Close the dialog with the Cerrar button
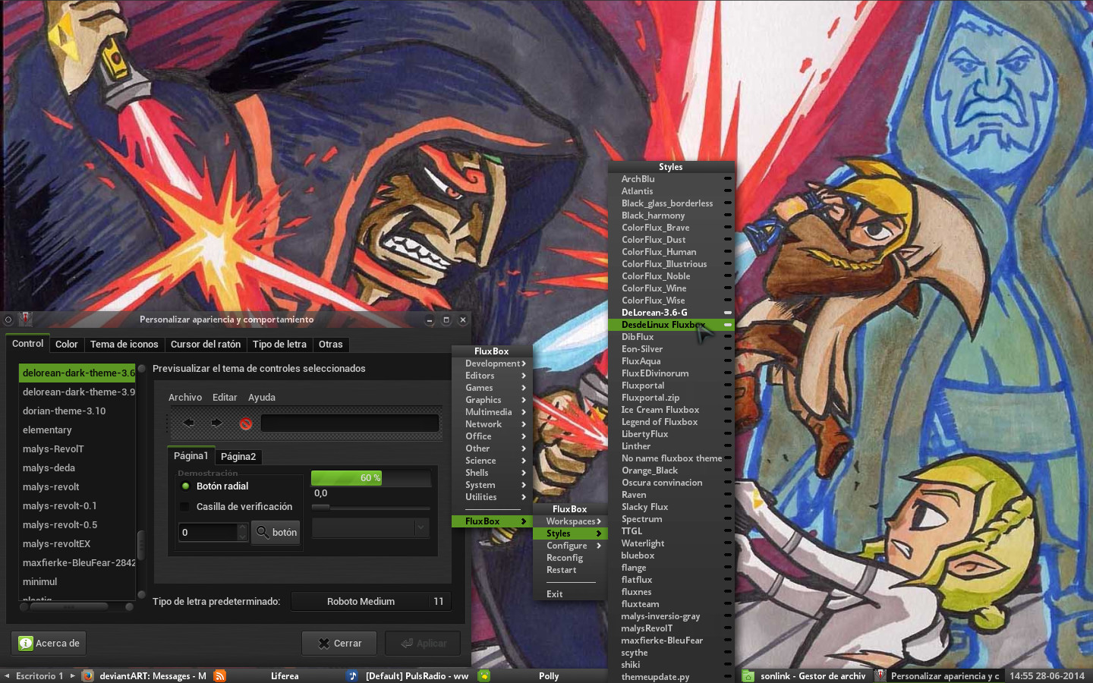This screenshot has width=1093, height=683. click(x=339, y=644)
